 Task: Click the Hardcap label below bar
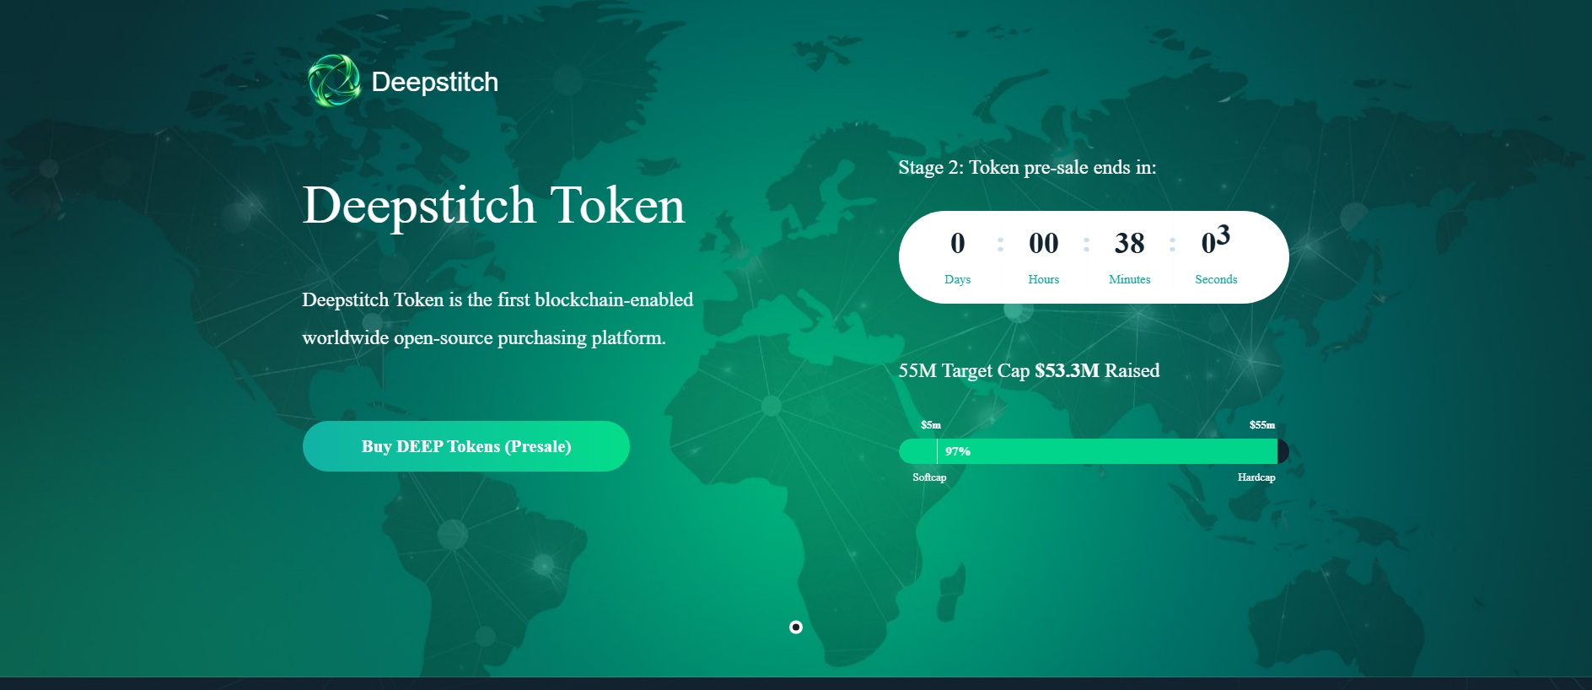coord(1256,477)
